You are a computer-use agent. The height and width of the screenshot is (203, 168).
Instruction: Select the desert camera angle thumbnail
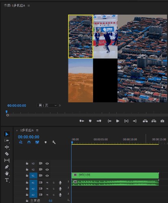point(81,80)
